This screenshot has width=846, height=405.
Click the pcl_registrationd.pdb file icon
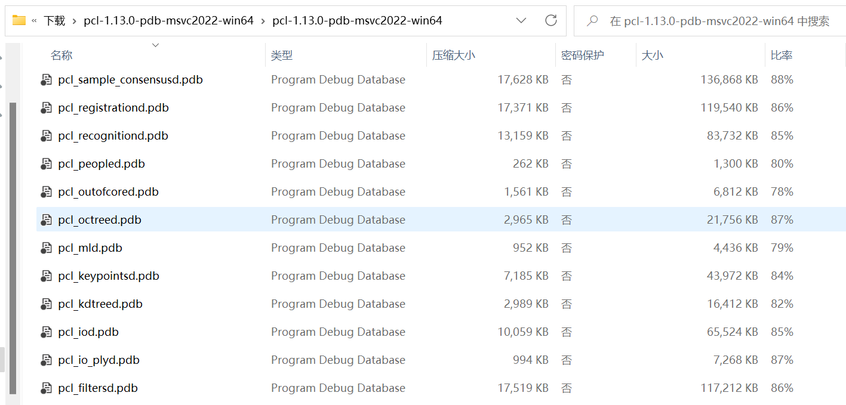(47, 108)
